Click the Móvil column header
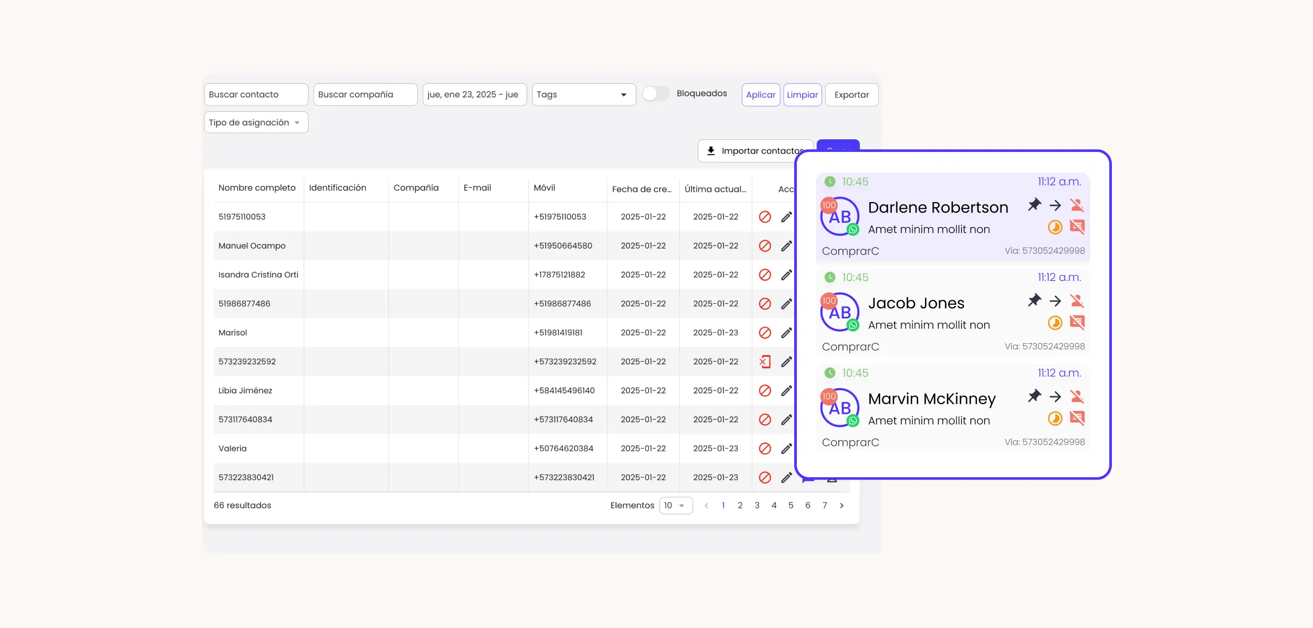1313x628 pixels. pyautogui.click(x=545, y=188)
